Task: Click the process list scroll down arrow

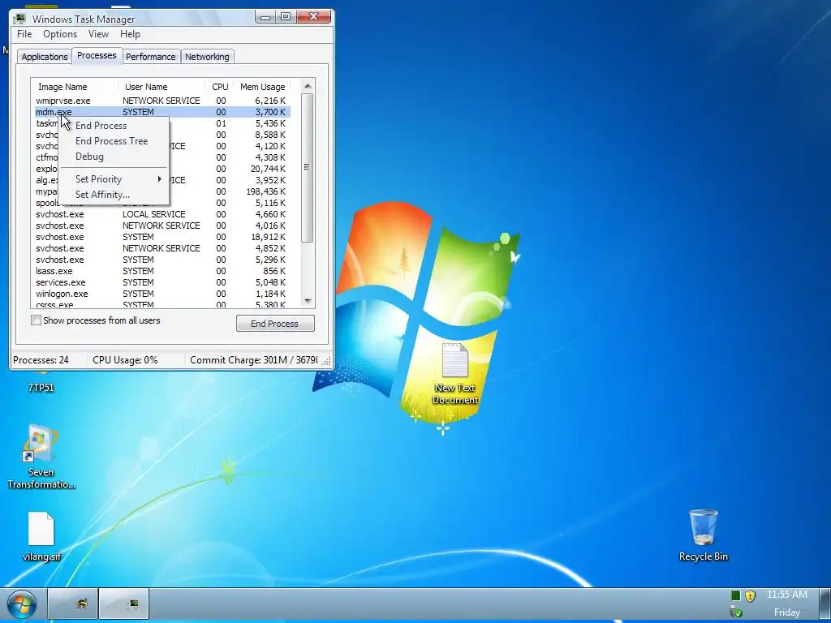Action: point(308,301)
